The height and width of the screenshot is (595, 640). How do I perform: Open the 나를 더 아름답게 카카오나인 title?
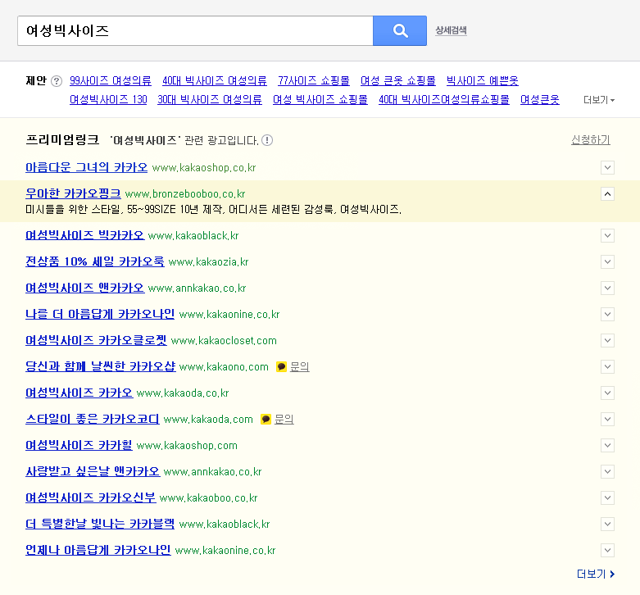pos(100,314)
